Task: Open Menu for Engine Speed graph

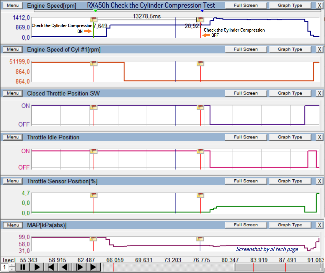Action: click(x=13, y=5)
